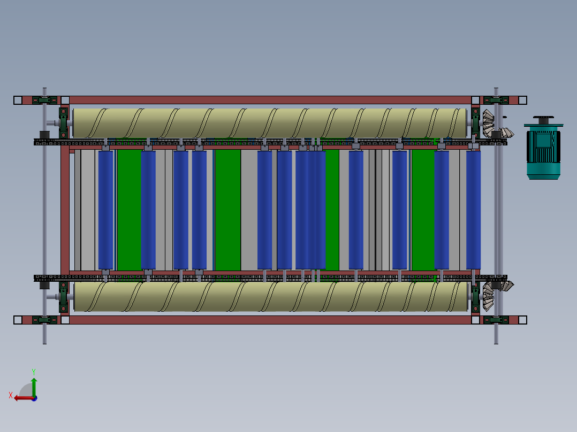Click the blue Z axis dot of triad

(x=34, y=398)
